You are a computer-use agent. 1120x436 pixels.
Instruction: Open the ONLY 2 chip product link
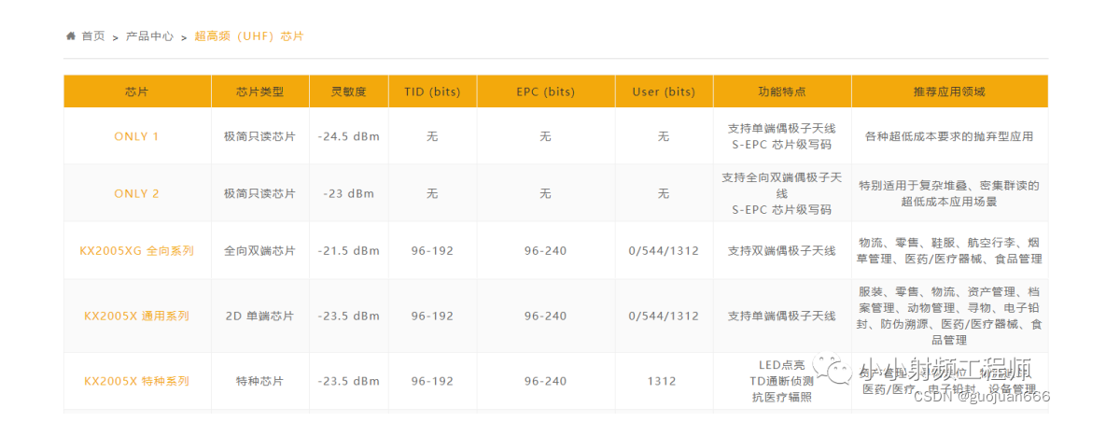click(x=136, y=193)
